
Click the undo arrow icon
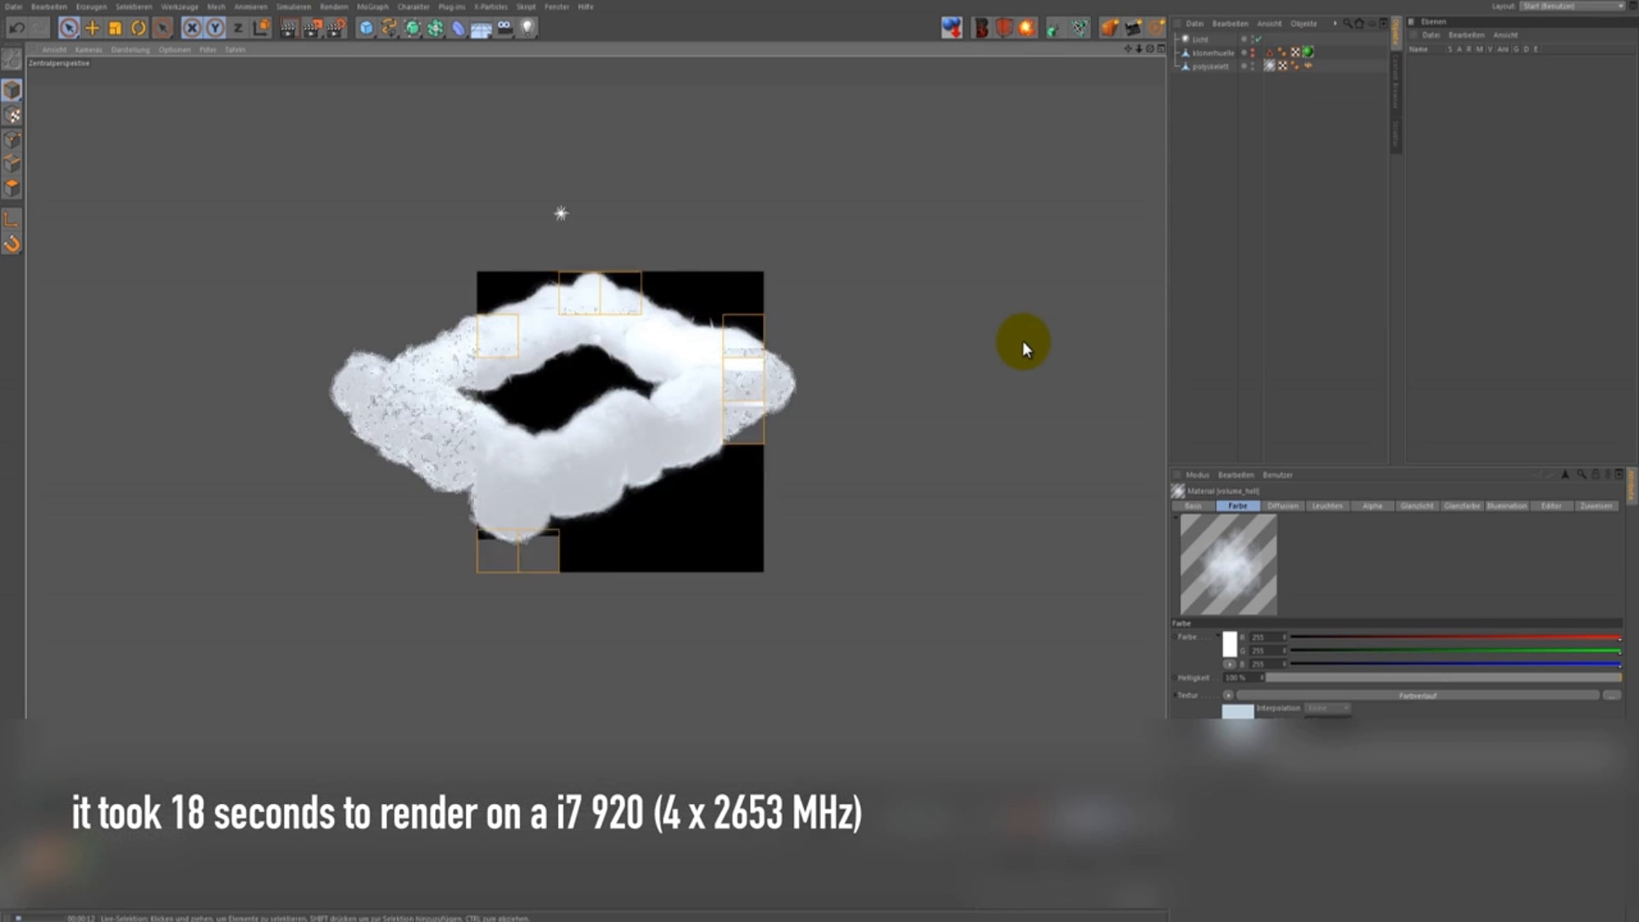(17, 28)
